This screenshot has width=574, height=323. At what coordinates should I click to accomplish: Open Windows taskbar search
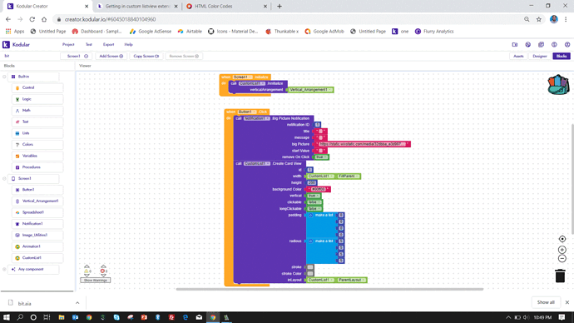[x=20, y=317]
